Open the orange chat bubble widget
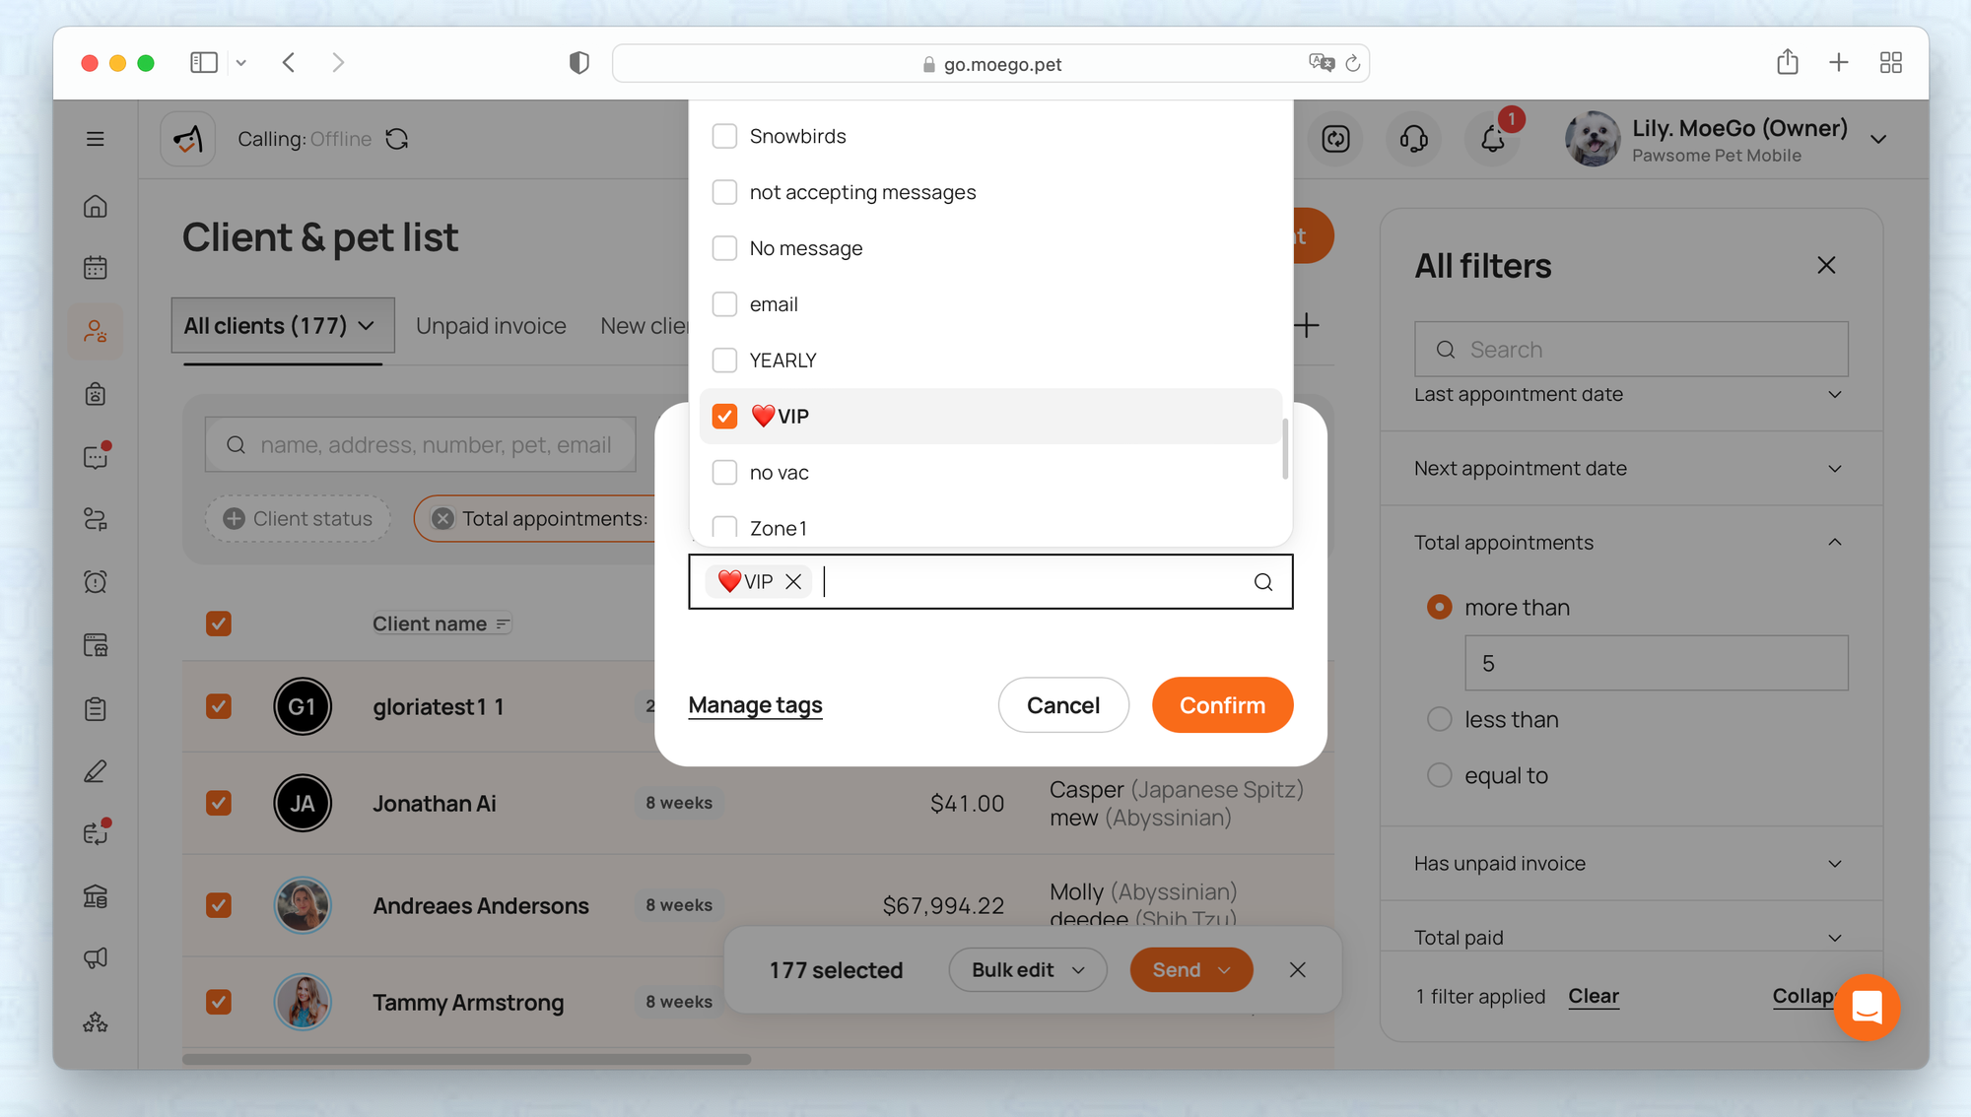Image resolution: width=1971 pixels, height=1117 pixels. [x=1867, y=1007]
